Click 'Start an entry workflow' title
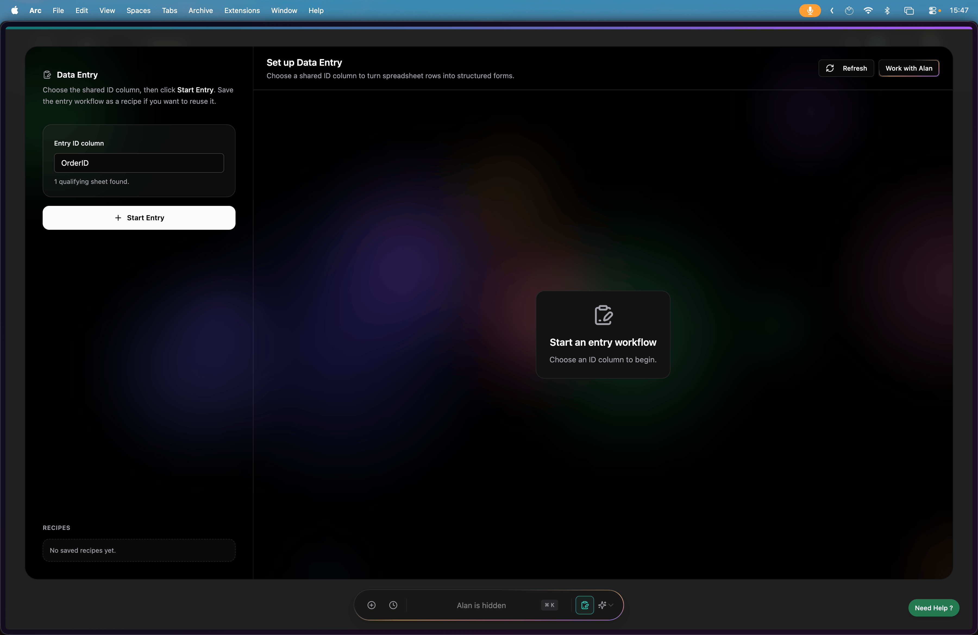 603,342
